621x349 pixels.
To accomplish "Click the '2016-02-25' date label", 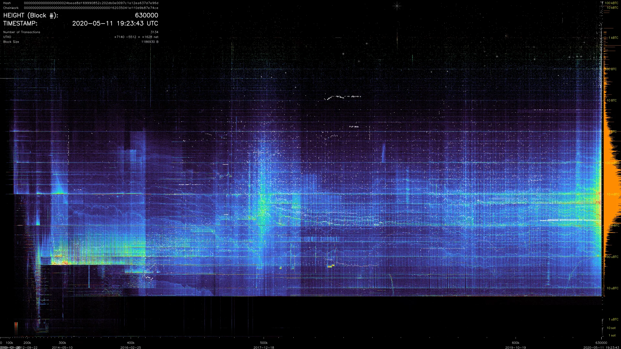I will 131,348.
